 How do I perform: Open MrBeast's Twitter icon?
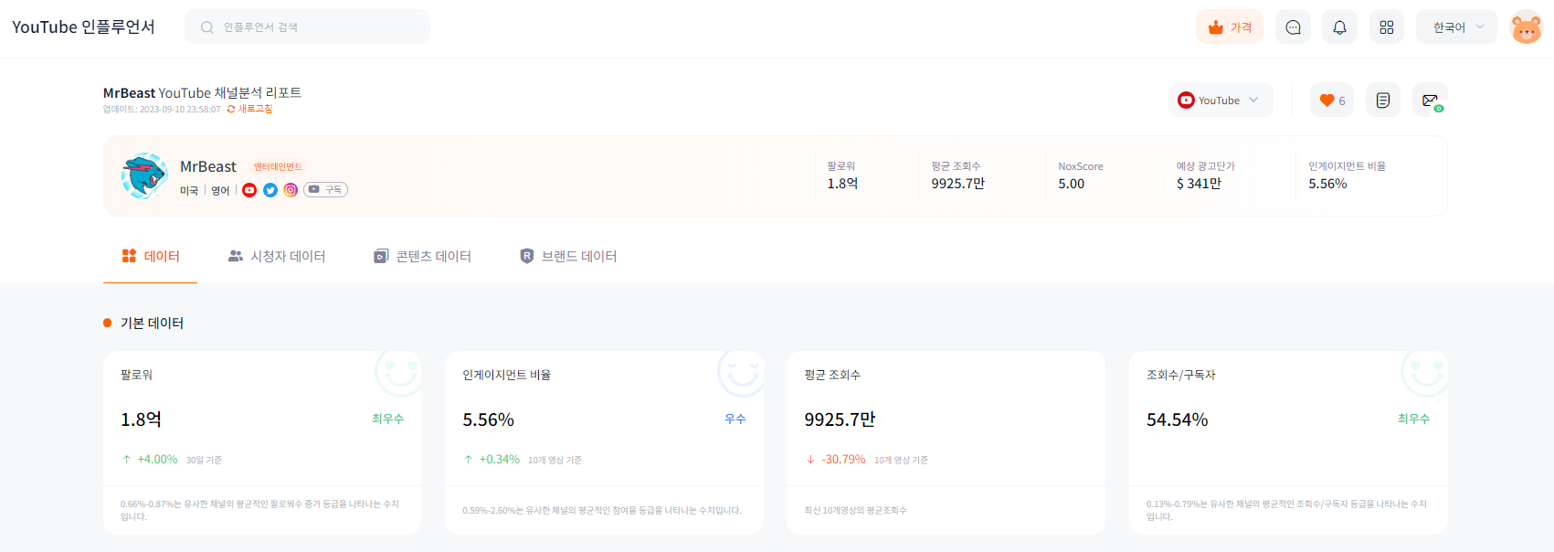click(x=270, y=190)
